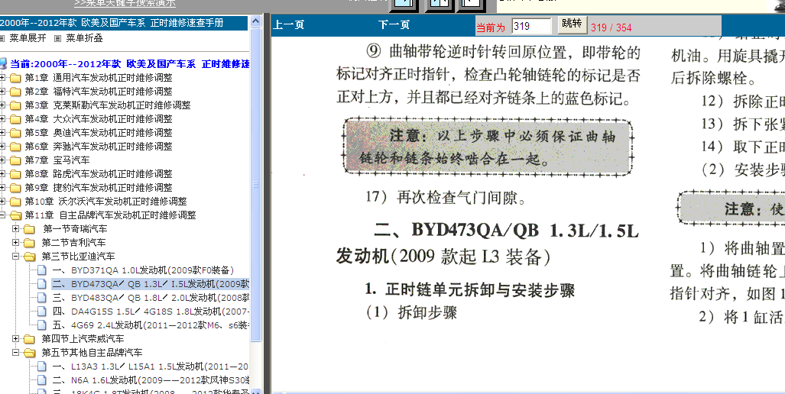
Task: Click the page icon of BYD473QA/QB 1.3L/1.5L发动机
Action: [x=41, y=284]
